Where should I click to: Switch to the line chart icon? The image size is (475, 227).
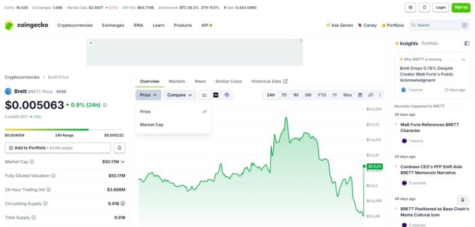point(205,95)
